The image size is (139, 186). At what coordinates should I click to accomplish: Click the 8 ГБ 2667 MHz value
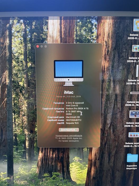click(73, 112)
